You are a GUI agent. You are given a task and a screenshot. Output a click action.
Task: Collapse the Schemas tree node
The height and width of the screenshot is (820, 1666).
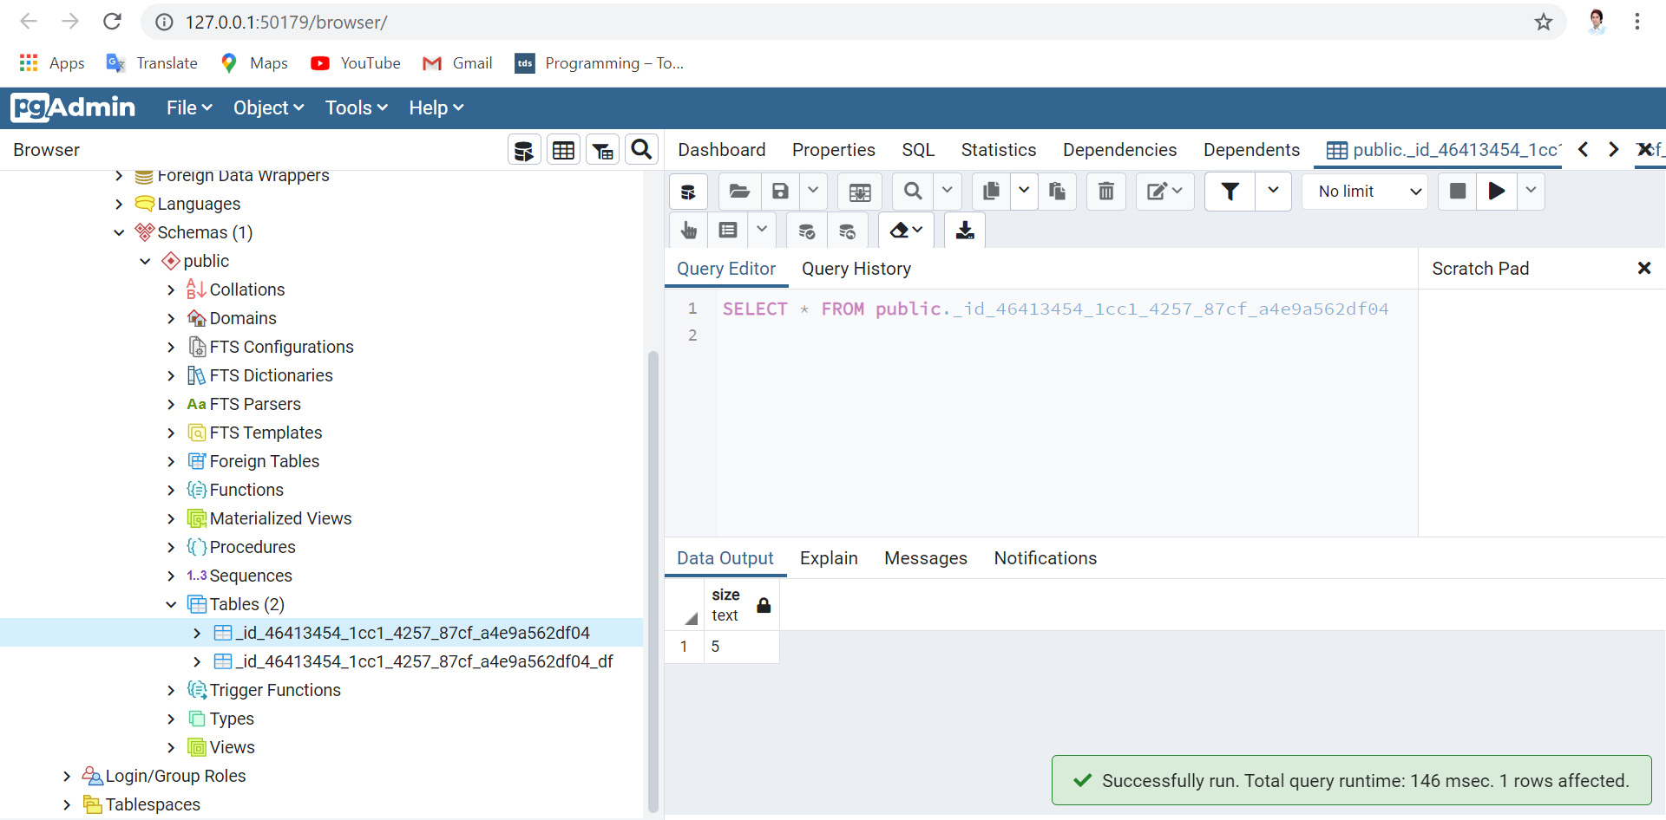point(119,232)
